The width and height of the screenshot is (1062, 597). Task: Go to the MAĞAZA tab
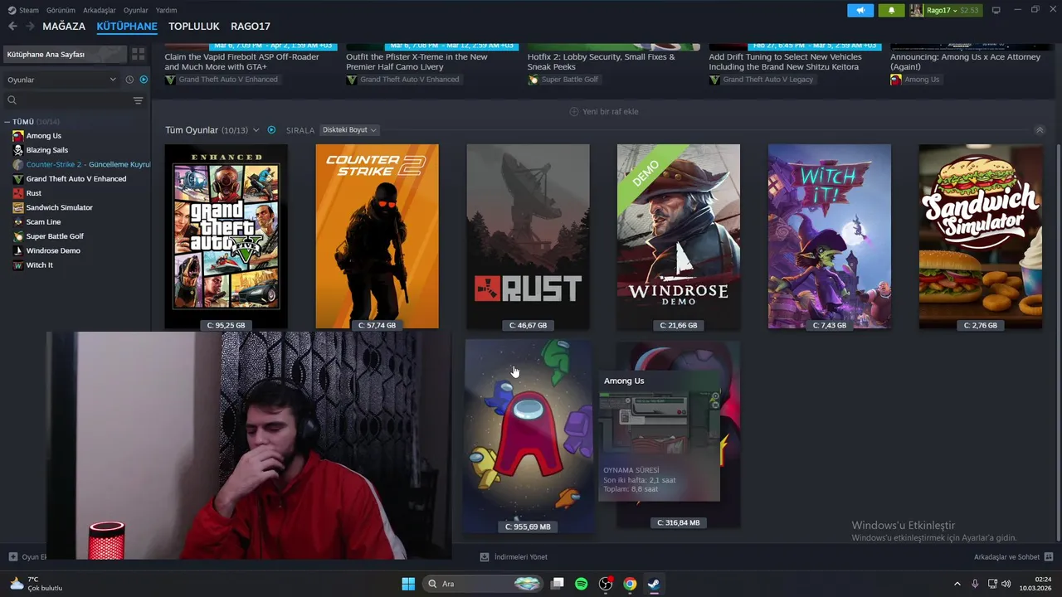64,27
